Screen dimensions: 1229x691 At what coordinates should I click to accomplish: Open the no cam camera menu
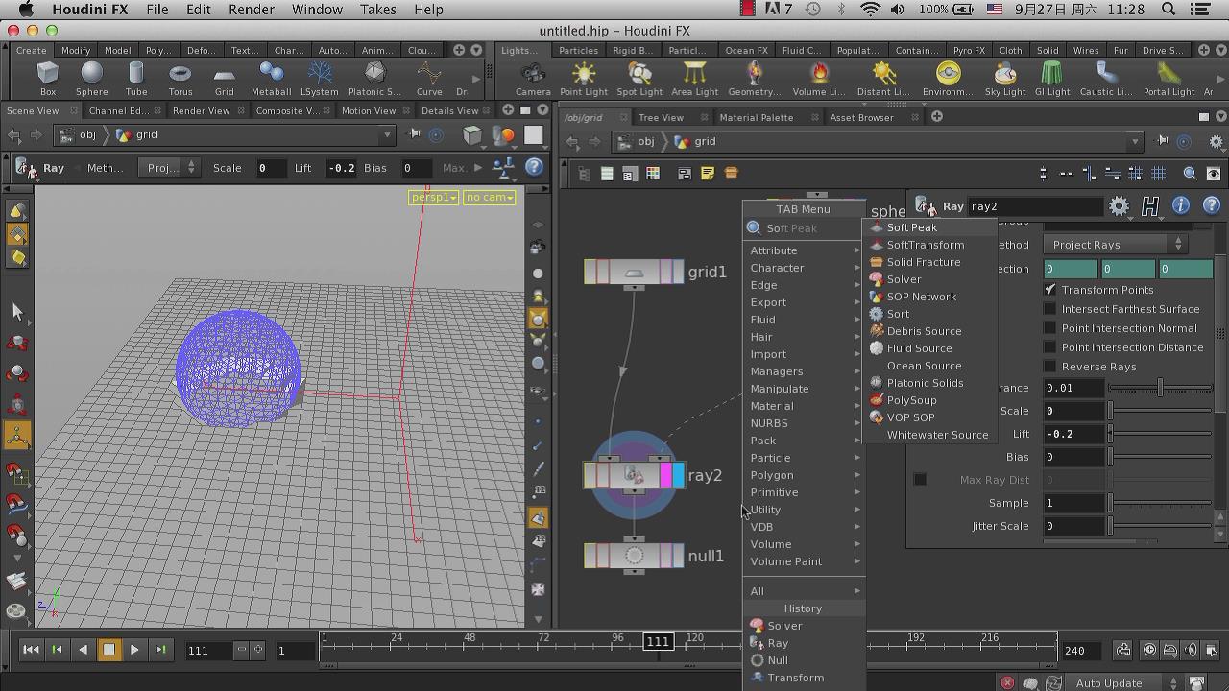tap(489, 197)
